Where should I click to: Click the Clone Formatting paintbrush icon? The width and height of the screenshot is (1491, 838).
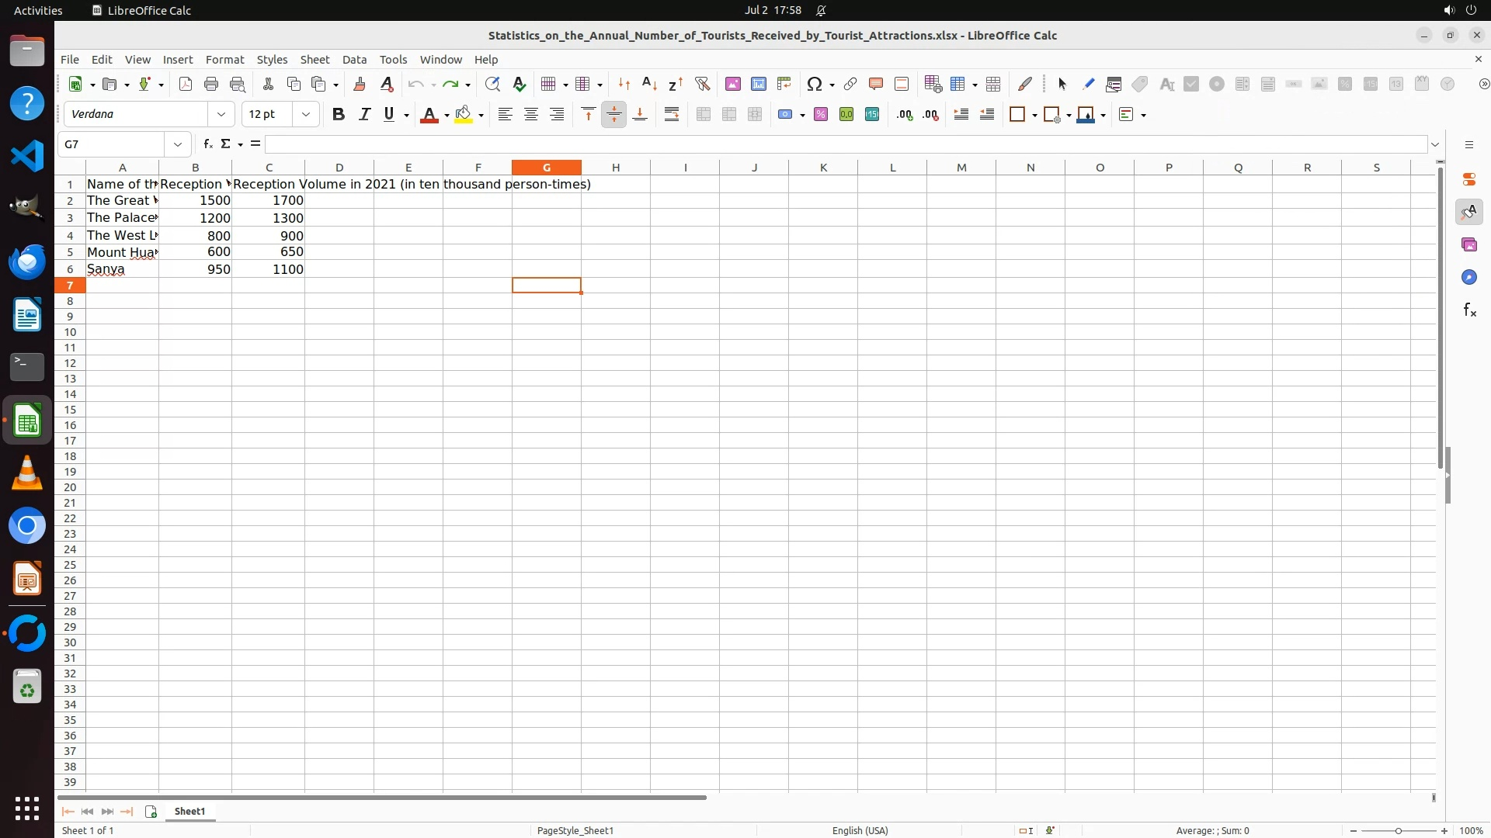click(x=360, y=84)
